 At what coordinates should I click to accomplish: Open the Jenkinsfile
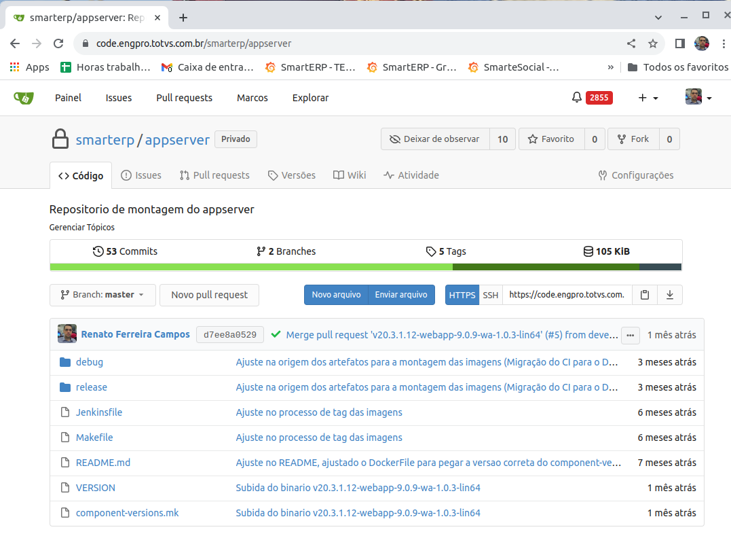click(x=99, y=412)
